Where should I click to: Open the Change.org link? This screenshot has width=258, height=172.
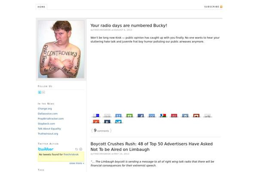45,109
